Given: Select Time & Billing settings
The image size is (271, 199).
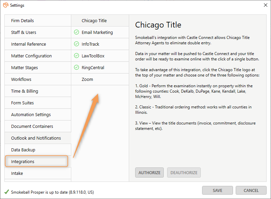Looking at the screenshot, I should [38, 91].
